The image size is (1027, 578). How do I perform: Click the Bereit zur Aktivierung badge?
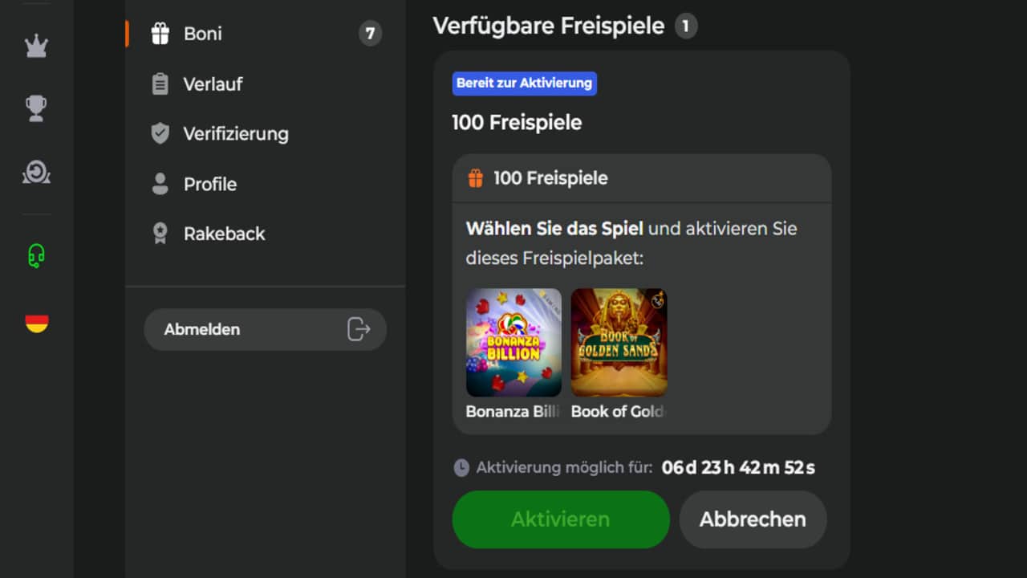click(x=524, y=83)
